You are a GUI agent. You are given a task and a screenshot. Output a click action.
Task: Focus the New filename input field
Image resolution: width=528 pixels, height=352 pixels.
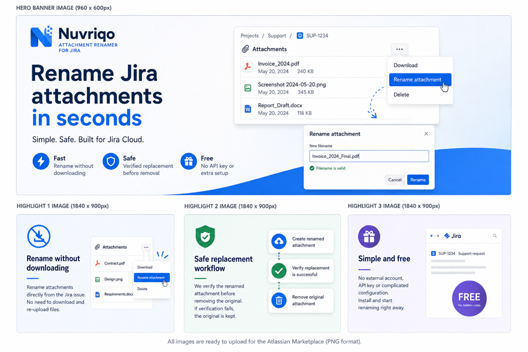click(369, 156)
